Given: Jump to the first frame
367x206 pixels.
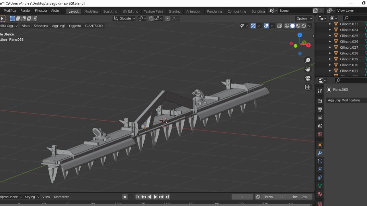Looking at the screenshot, I should click(x=138, y=197).
